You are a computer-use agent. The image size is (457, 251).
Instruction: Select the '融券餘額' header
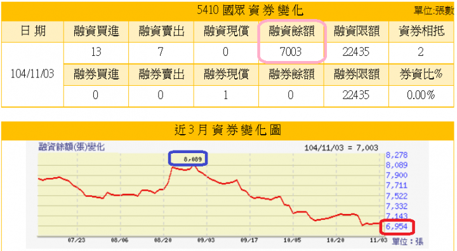(291, 74)
